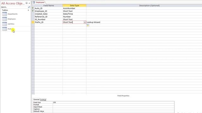Click the Input Mask property field
The height and width of the screenshot is (113, 202).
point(114,107)
